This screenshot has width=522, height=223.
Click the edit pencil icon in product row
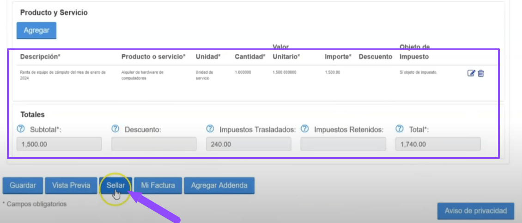click(471, 73)
